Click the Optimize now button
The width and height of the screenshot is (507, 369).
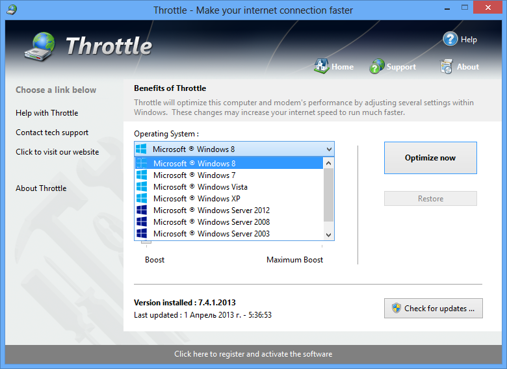click(x=430, y=158)
